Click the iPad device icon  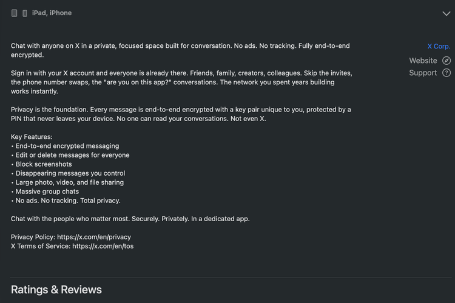pos(15,13)
